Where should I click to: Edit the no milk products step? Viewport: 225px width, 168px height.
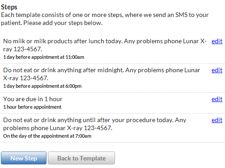coord(217,41)
